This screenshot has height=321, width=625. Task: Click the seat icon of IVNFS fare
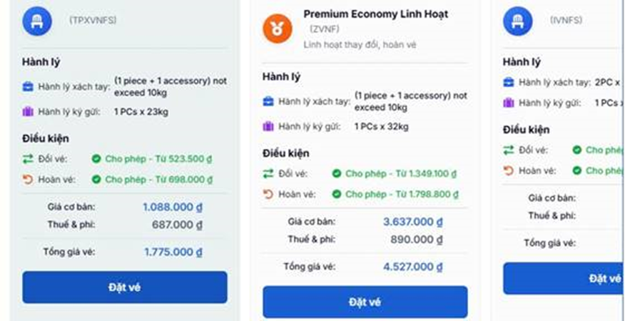(x=518, y=21)
